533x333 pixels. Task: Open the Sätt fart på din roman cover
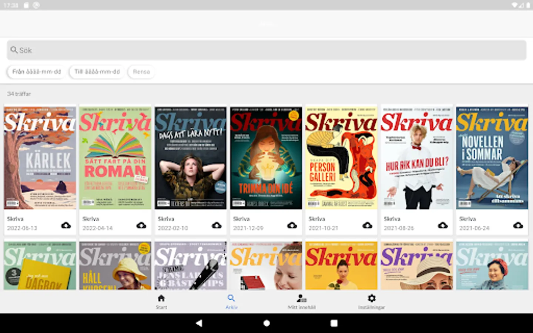[x=115, y=158]
